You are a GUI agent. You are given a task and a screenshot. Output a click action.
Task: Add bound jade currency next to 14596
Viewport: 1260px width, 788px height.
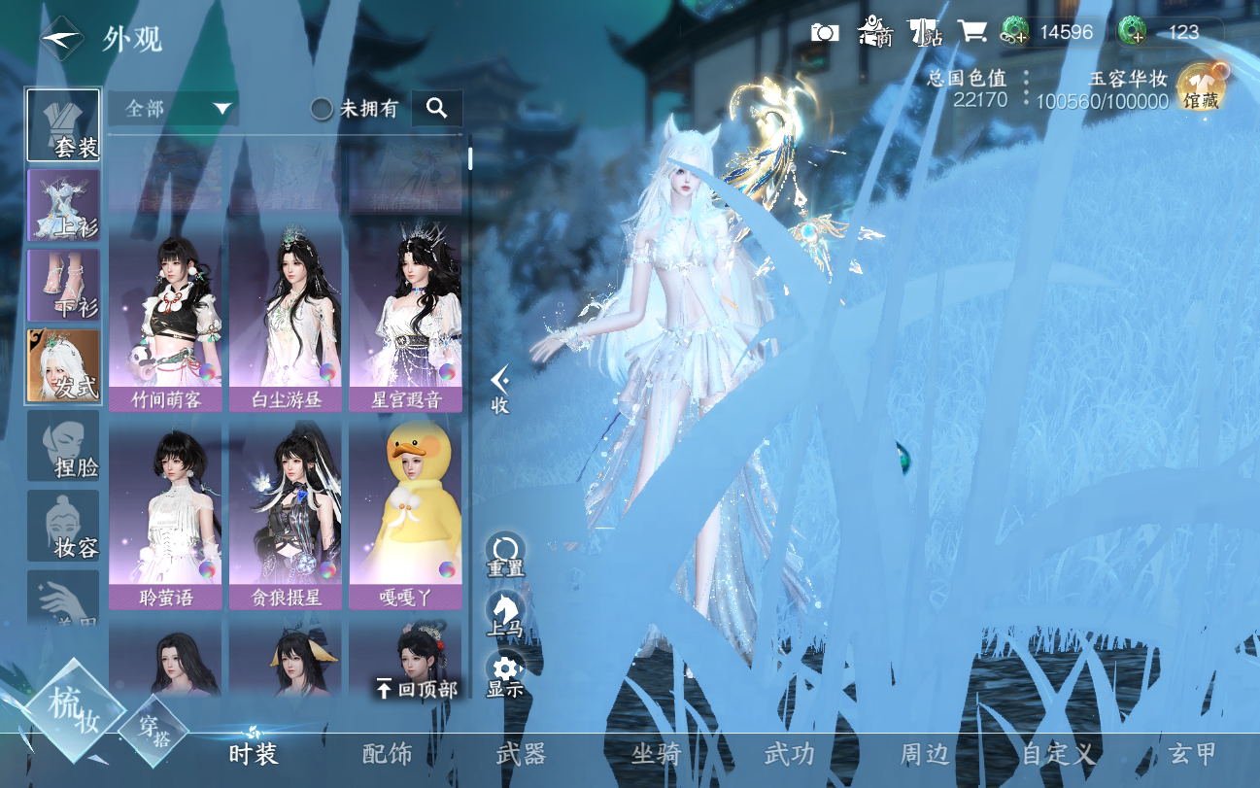point(1014,32)
